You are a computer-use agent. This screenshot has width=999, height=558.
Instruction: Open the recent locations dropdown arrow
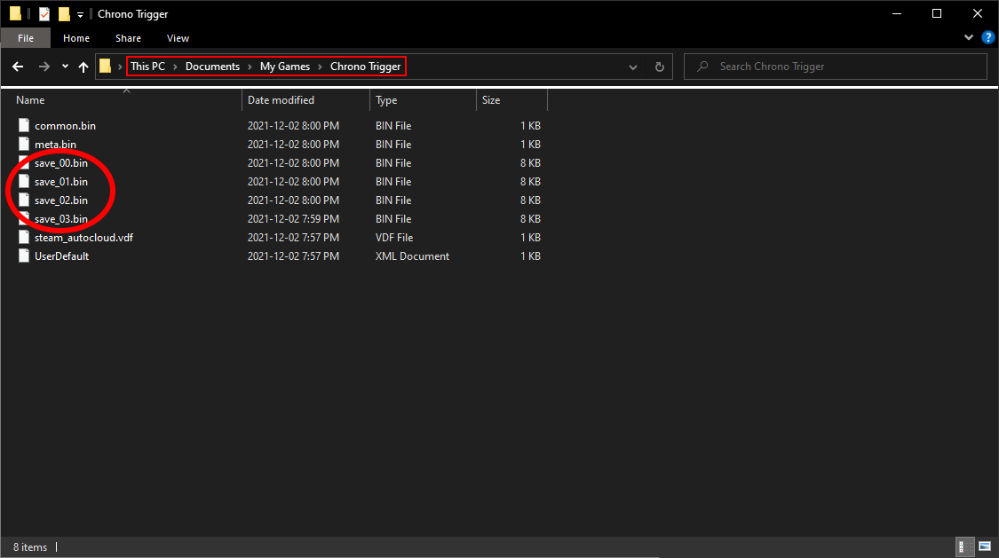65,67
